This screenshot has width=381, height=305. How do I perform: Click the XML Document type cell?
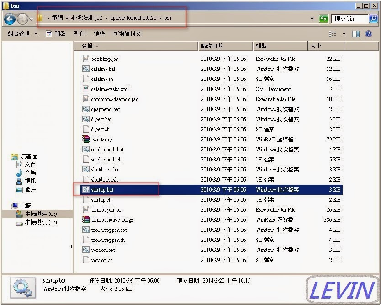[273, 89]
